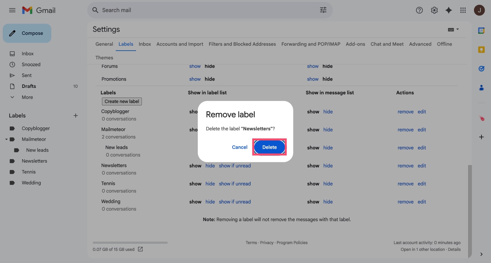This screenshot has width=491, height=263.
Task: Click the Help question mark icon
Action: pos(419,10)
